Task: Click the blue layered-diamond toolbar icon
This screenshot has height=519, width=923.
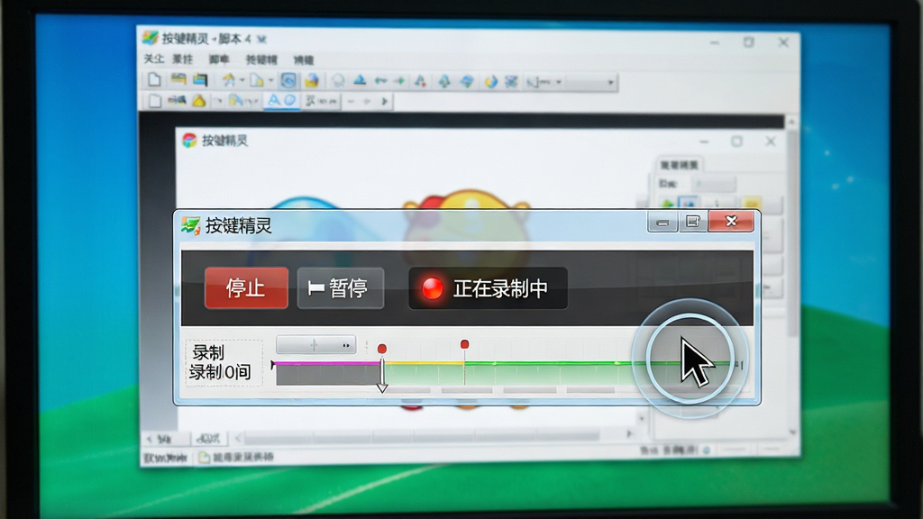Action: point(467,81)
